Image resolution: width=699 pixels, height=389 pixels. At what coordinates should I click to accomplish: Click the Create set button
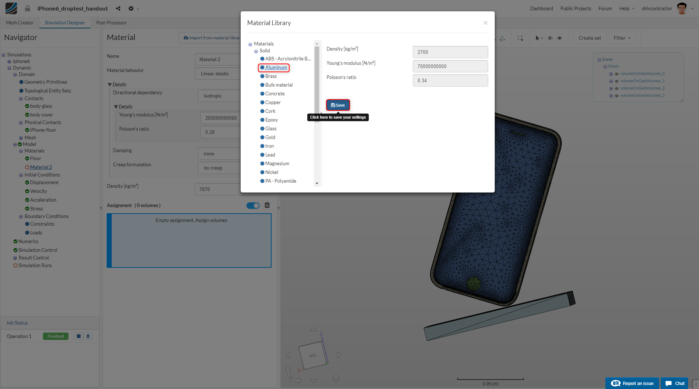point(589,38)
